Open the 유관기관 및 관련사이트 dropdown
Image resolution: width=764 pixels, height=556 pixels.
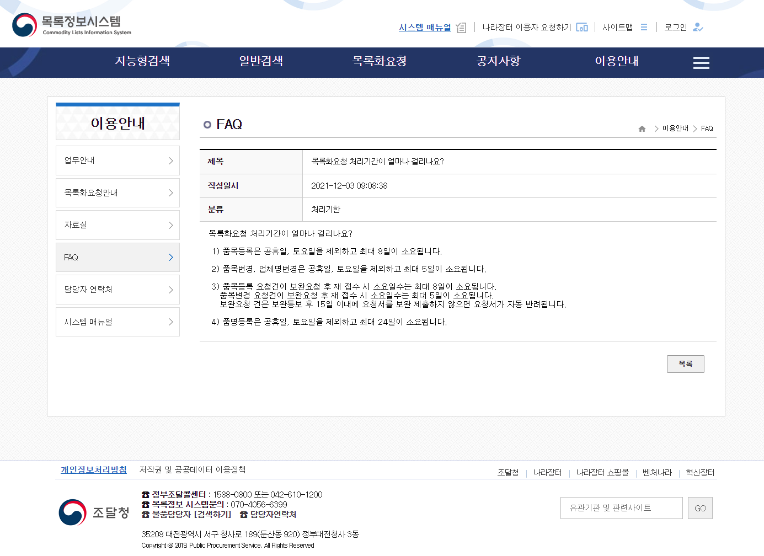622,508
